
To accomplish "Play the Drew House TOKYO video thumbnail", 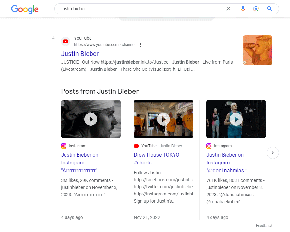I will [163, 119].
